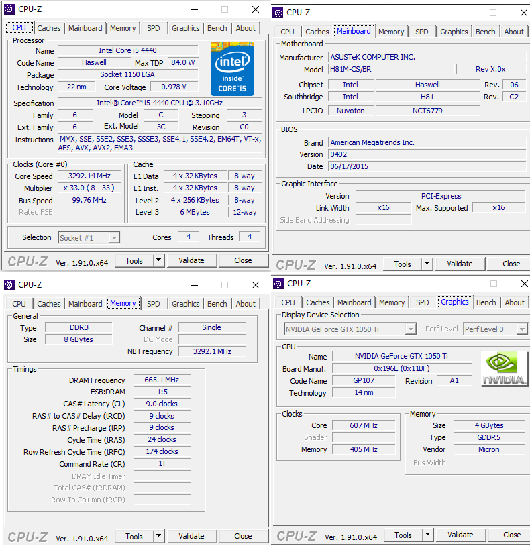Select SPD tab in Mainboard window
This screenshot has width=530, height=550.
[x=421, y=32]
